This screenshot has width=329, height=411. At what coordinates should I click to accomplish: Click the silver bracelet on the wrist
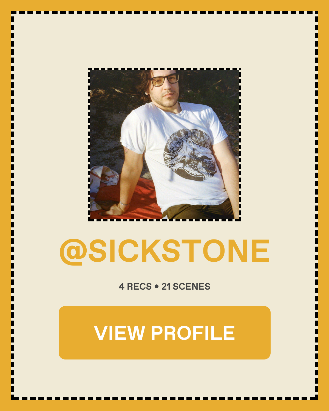coord(124,203)
